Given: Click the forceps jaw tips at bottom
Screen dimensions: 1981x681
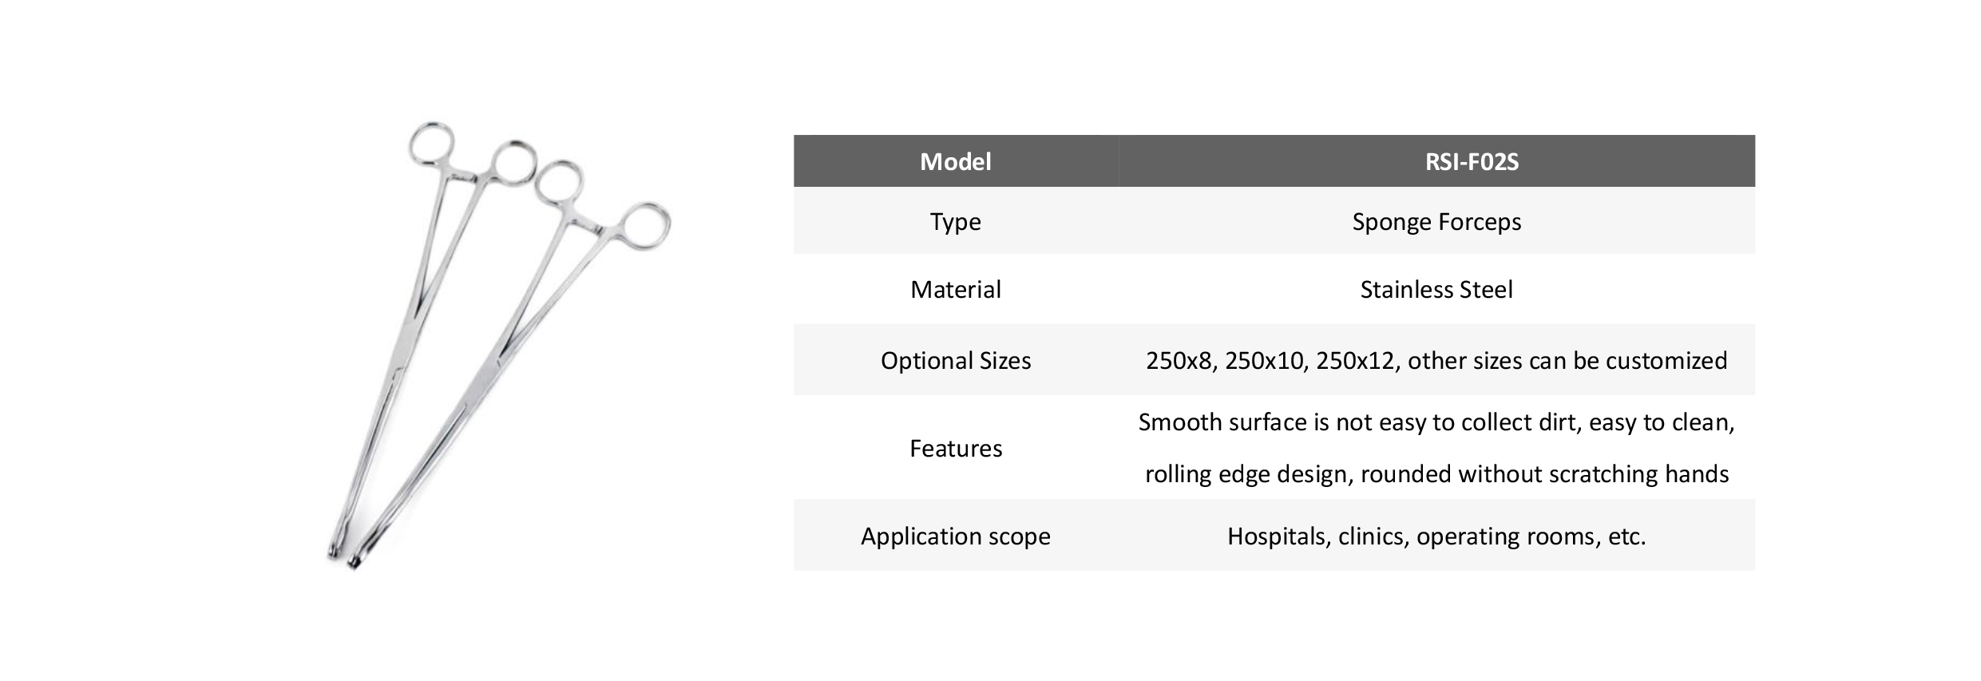Looking at the screenshot, I should (345, 556).
